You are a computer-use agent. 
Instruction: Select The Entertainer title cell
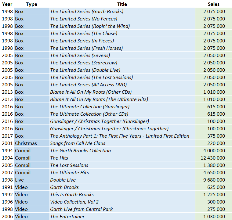[122, 216]
